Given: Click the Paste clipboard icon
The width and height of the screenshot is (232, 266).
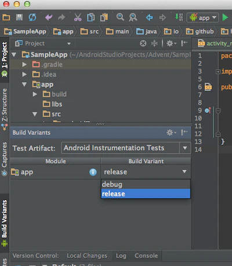Looking at the screenshot, I should [104, 17].
